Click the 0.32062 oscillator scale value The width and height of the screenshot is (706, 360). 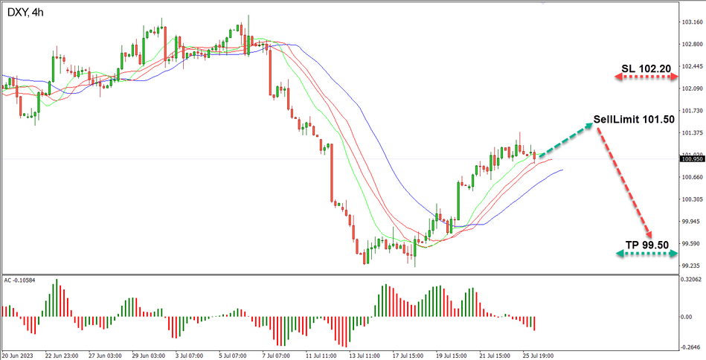pyautogui.click(x=692, y=280)
